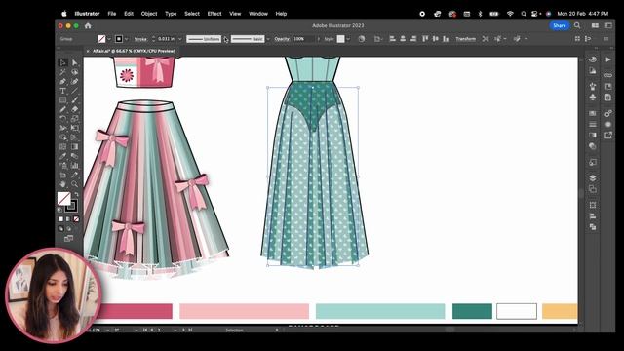Select the Blend tool
624x351 pixels.
[x=75, y=156]
